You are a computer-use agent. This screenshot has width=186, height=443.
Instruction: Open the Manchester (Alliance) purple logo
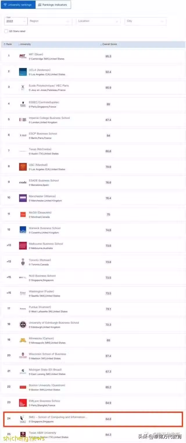pyautogui.click(x=23, y=198)
